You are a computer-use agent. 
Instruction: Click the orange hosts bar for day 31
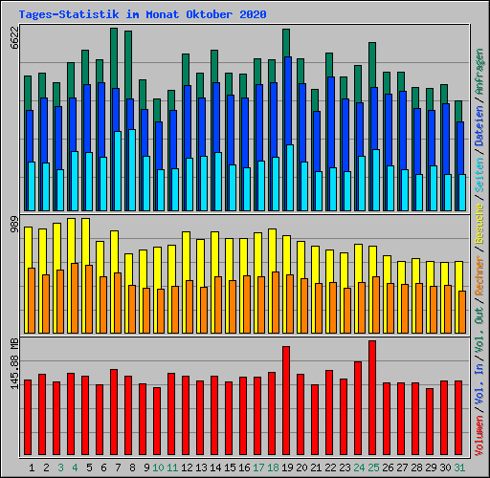462,312
